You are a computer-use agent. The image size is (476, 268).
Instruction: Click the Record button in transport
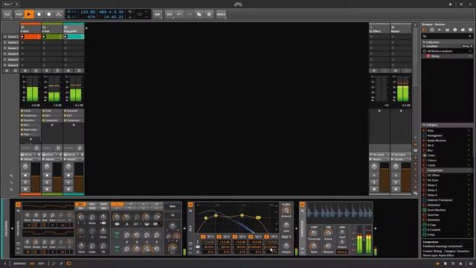pos(49,14)
